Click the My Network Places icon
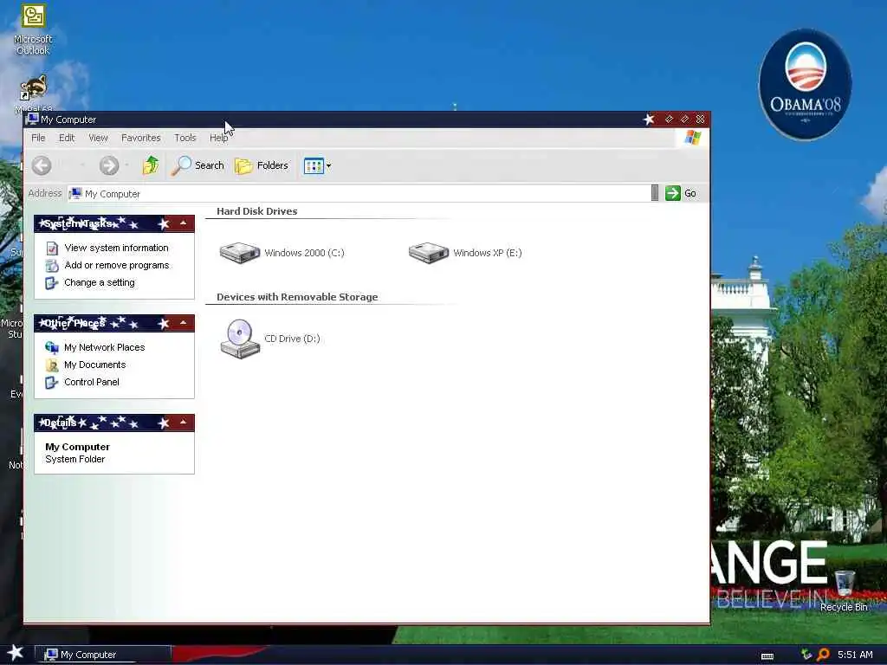This screenshot has width=887, height=665. point(51,347)
